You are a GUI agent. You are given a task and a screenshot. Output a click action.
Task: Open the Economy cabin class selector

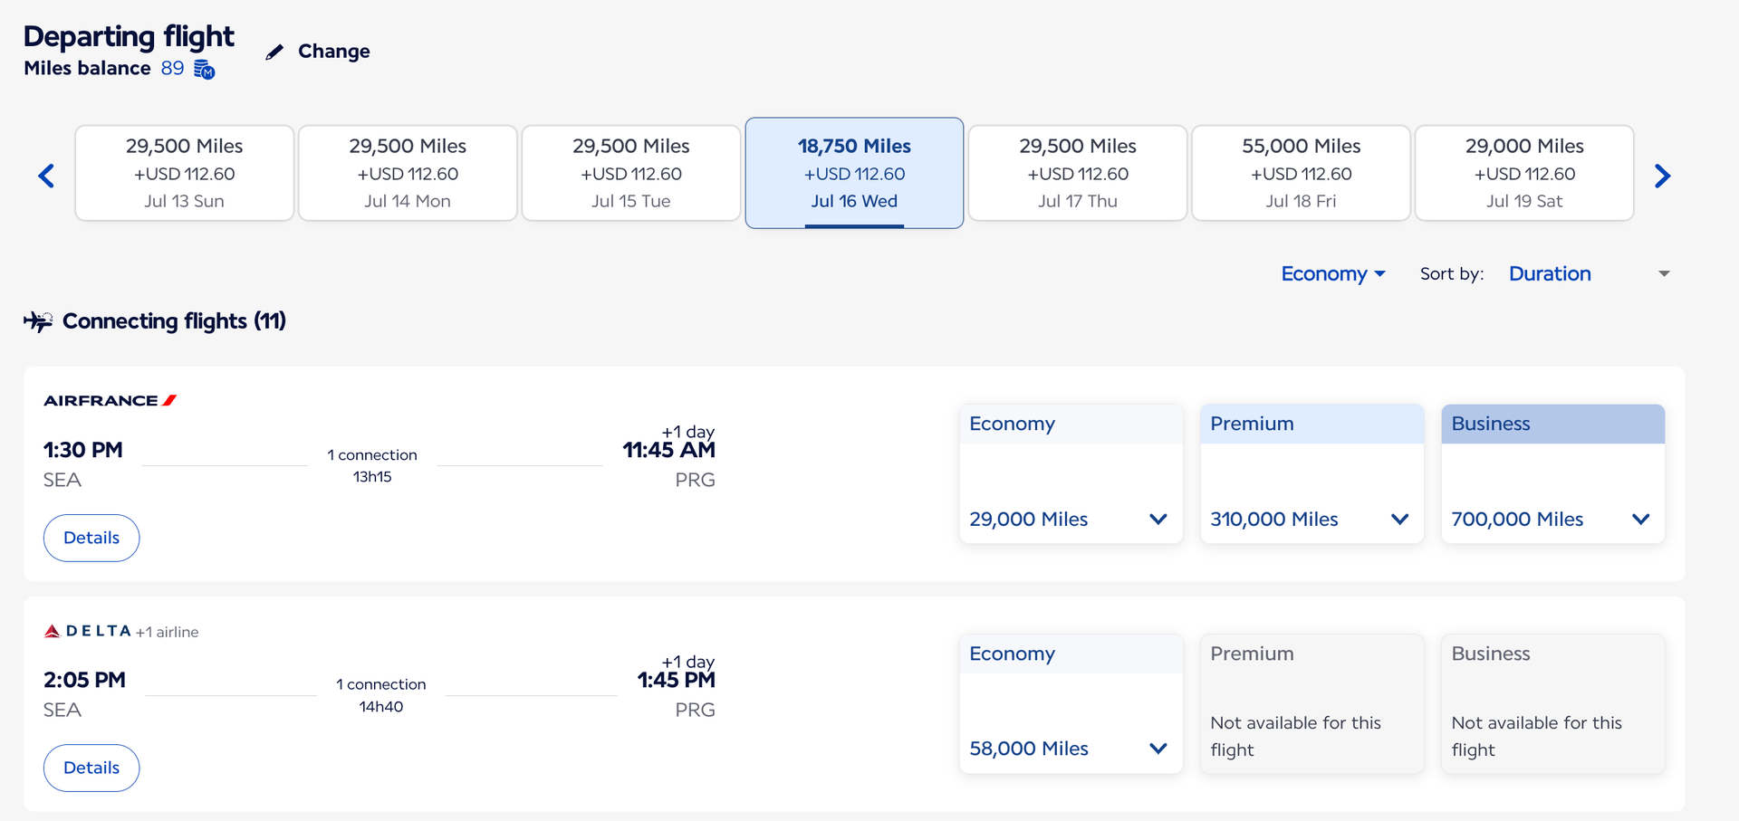(1332, 273)
